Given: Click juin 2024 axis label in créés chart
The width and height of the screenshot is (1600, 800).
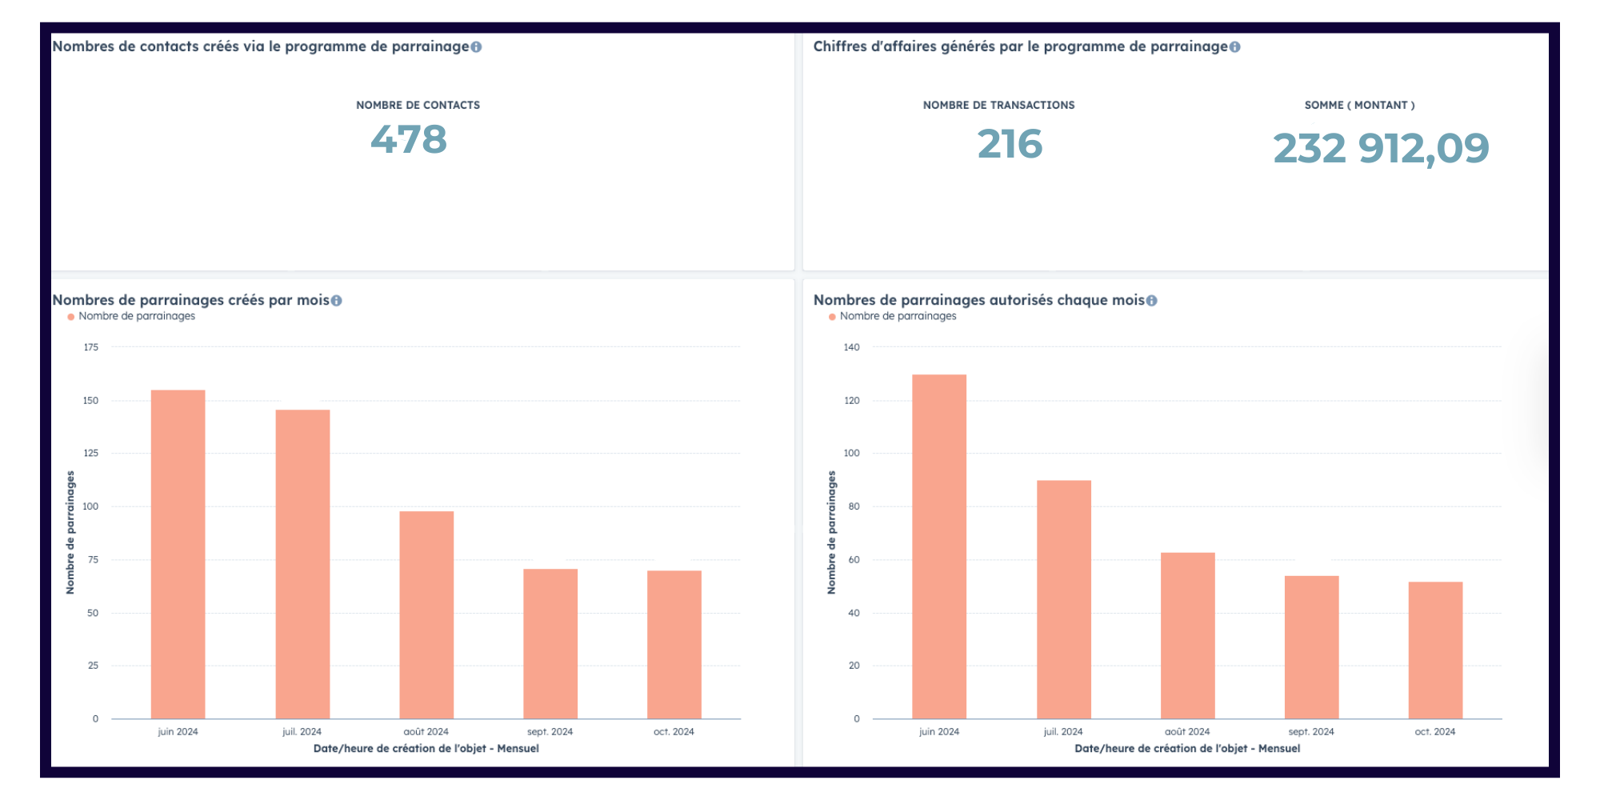Looking at the screenshot, I should [x=178, y=732].
